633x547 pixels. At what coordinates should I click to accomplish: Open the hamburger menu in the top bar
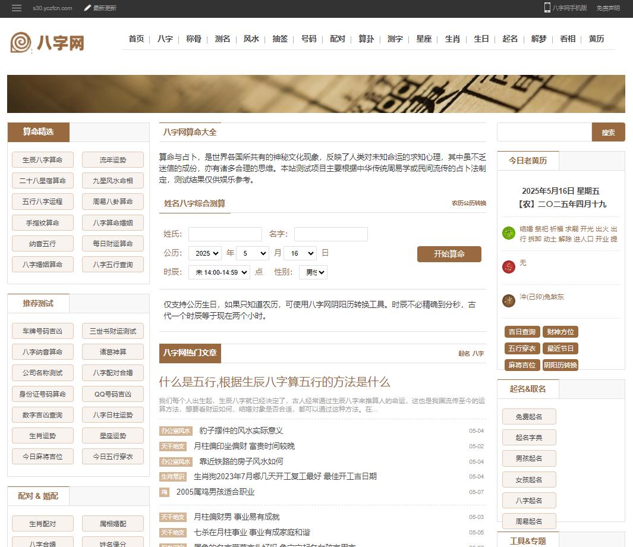click(16, 9)
